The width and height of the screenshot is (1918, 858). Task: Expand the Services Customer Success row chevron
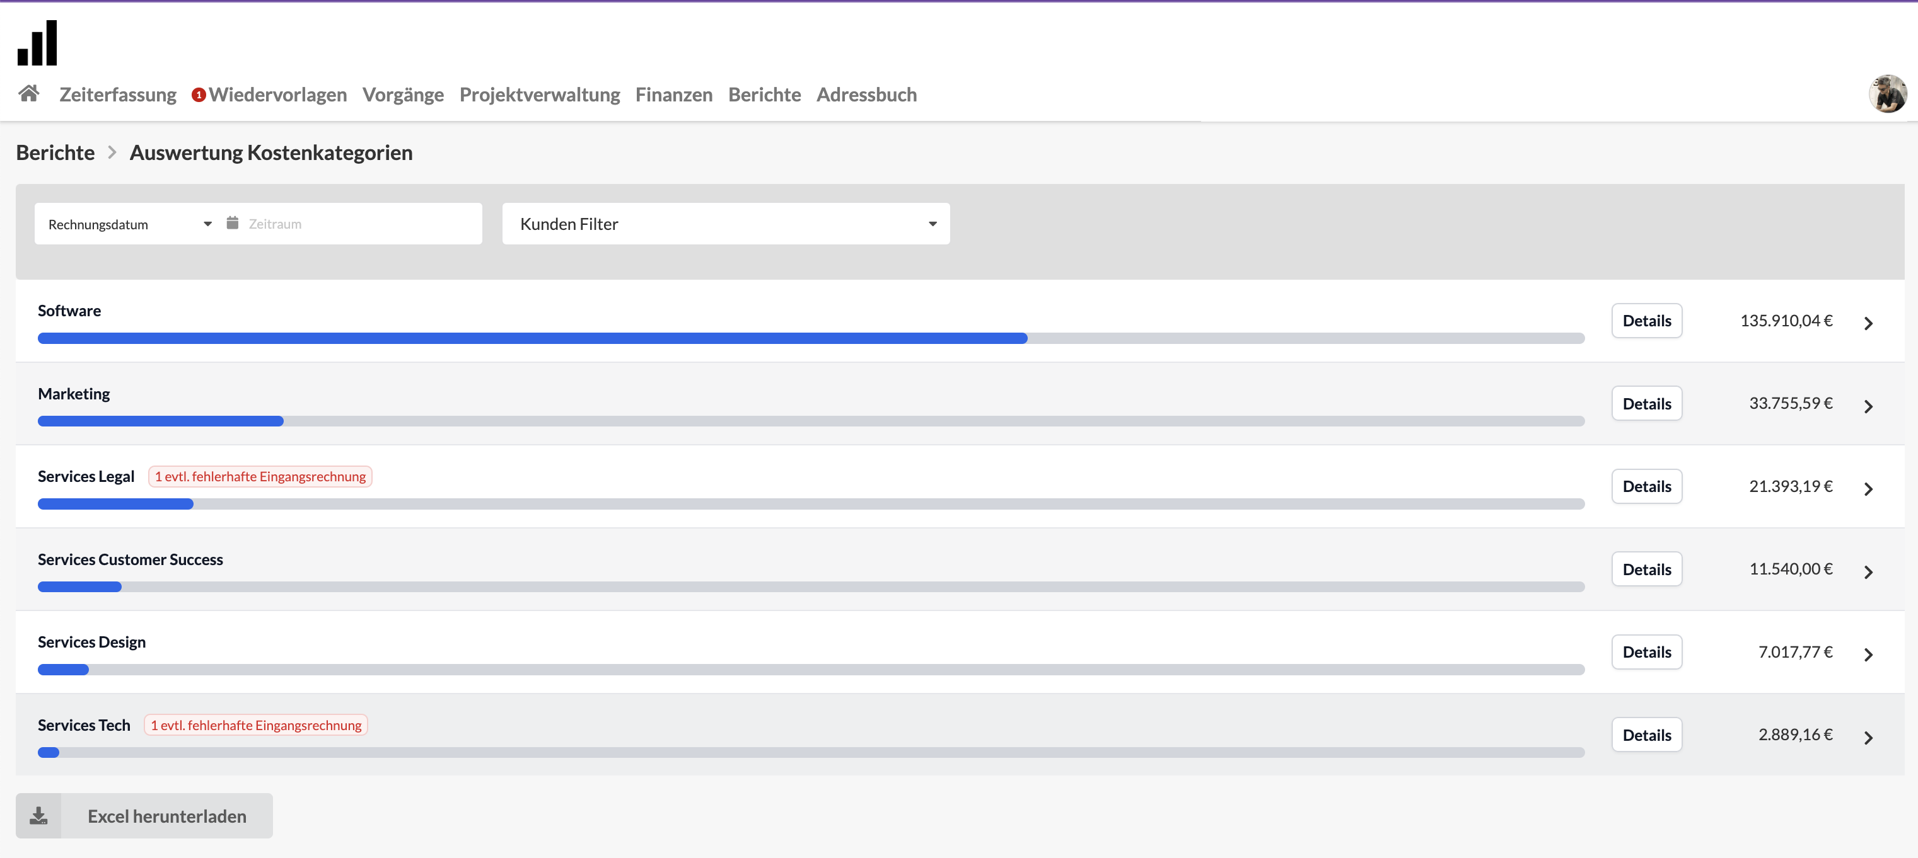[x=1868, y=571]
